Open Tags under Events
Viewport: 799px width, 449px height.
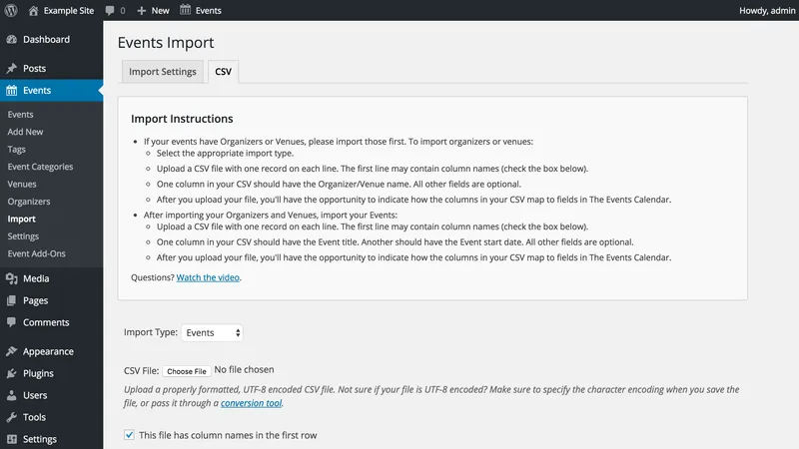pyautogui.click(x=16, y=149)
